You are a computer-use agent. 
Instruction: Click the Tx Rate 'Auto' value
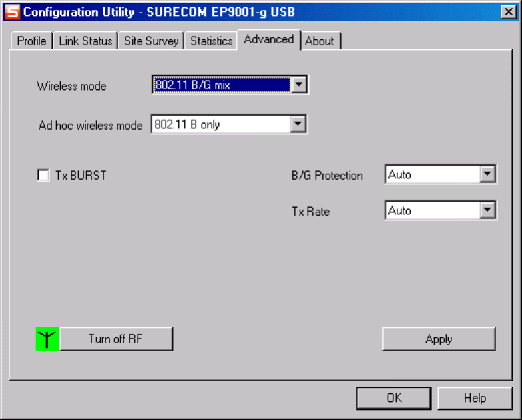433,210
